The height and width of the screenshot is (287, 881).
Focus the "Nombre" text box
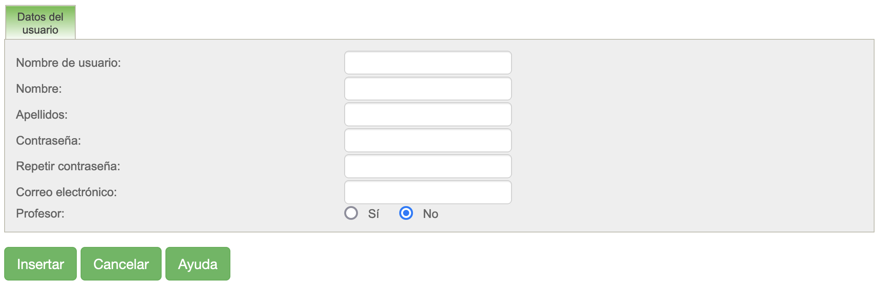pos(428,89)
